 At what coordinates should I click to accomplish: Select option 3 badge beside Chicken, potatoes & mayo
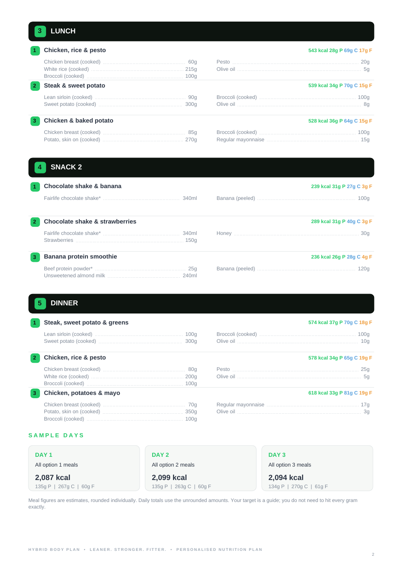click(x=35, y=393)
